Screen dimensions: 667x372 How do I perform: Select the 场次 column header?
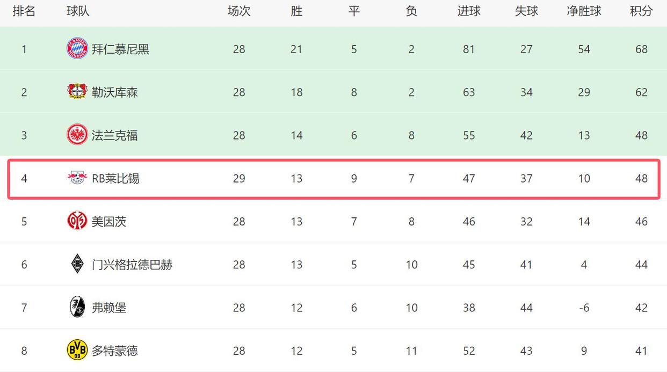pyautogui.click(x=239, y=11)
